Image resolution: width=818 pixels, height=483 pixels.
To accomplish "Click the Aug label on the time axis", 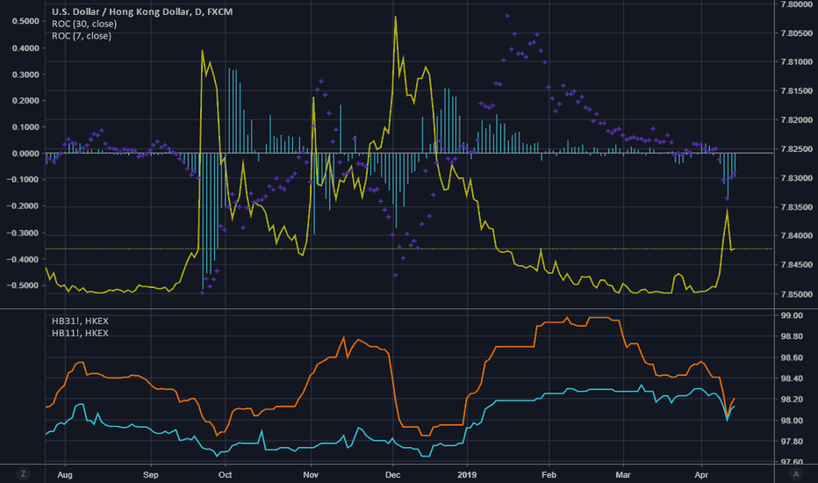I will (x=65, y=474).
